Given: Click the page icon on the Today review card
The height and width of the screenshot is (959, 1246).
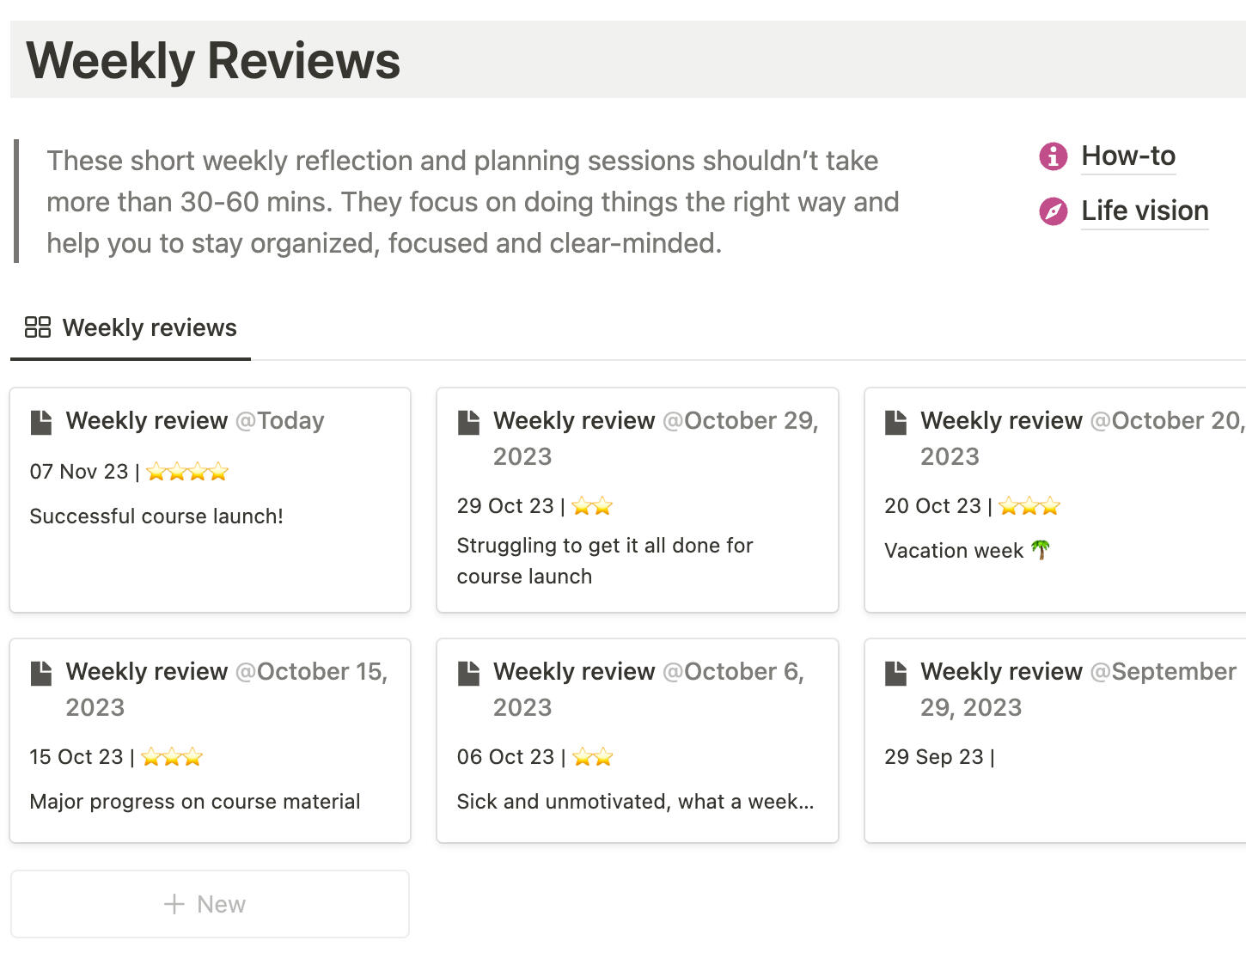Looking at the screenshot, I should 40,420.
